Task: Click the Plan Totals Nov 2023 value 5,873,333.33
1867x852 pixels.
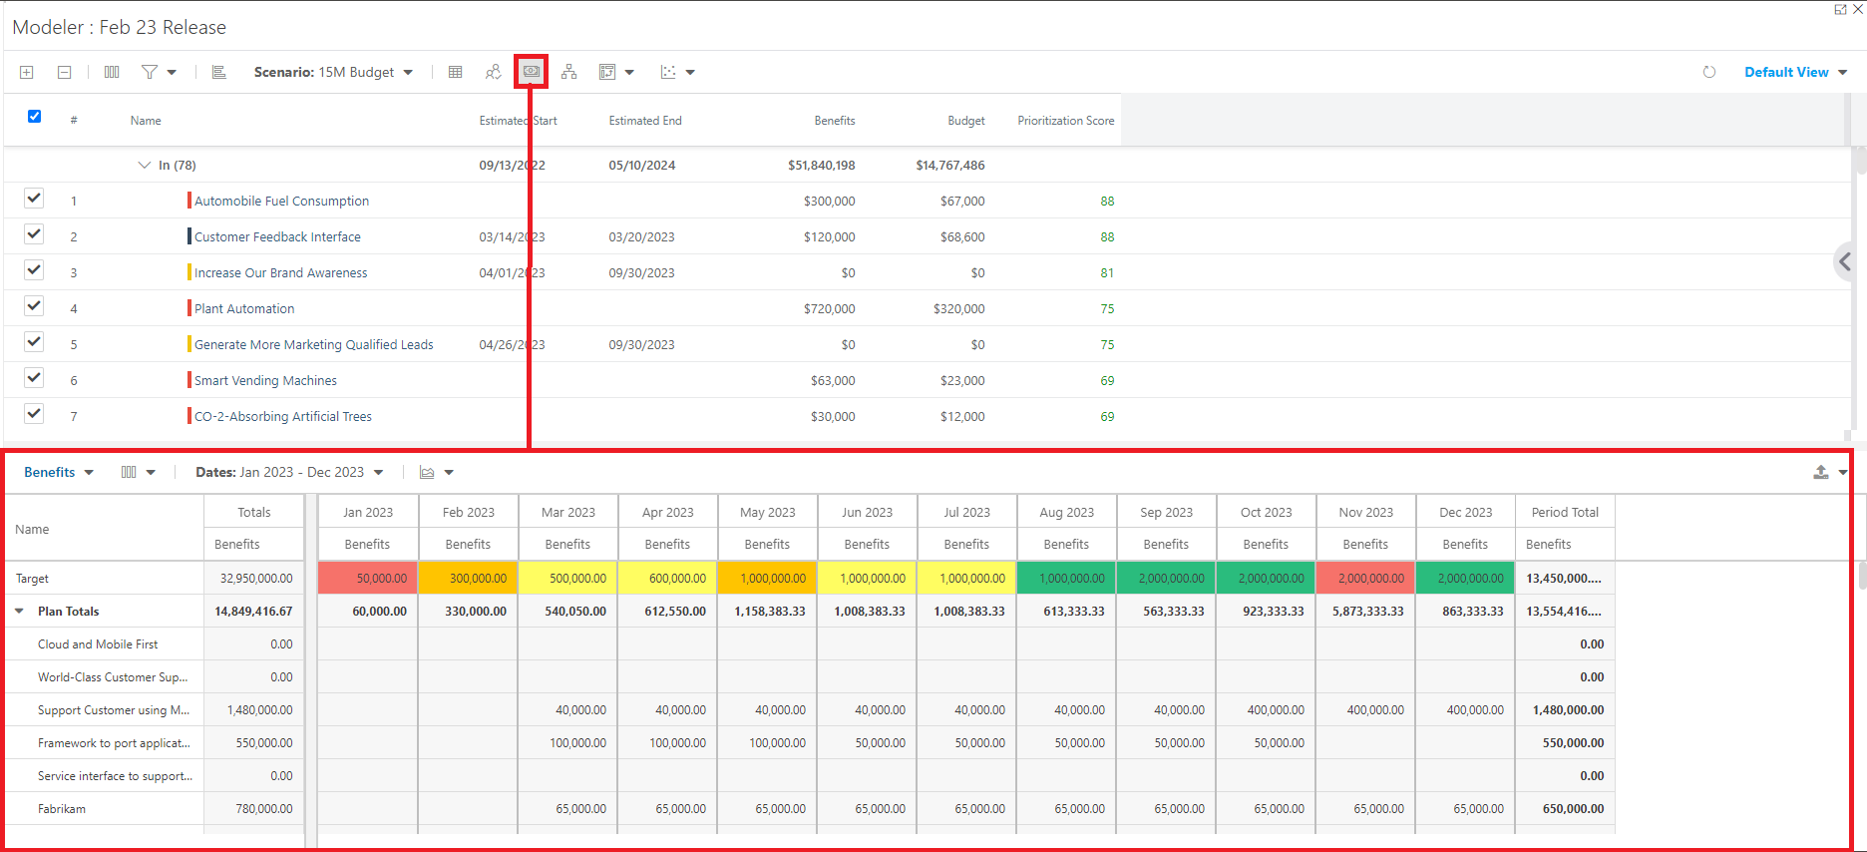Action: (1365, 611)
